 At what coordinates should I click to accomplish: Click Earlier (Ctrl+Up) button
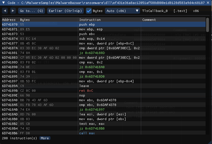[65, 11]
